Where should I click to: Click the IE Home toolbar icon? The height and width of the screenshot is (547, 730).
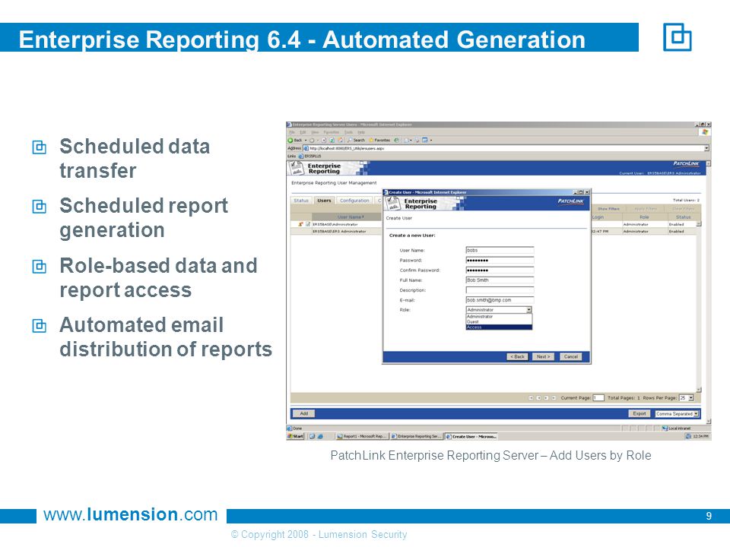[x=341, y=140]
